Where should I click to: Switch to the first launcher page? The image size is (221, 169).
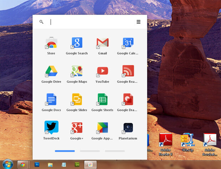[65, 151]
